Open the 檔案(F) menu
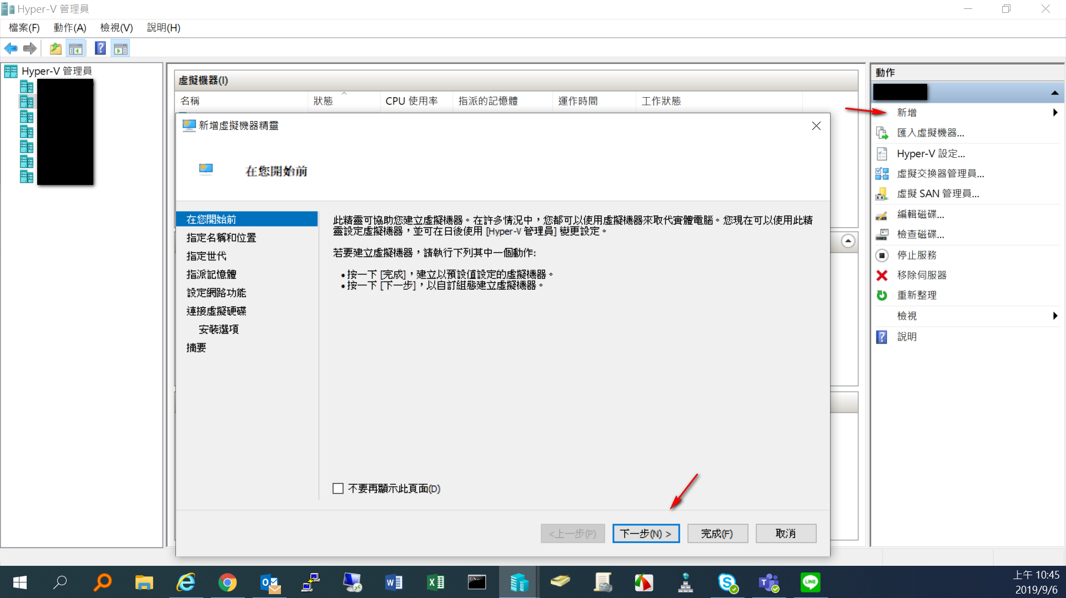1066x598 pixels. coord(24,28)
